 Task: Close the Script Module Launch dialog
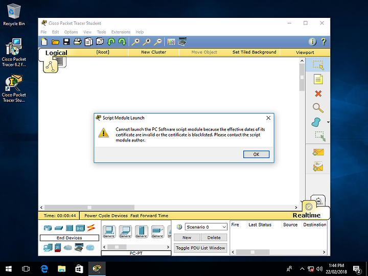pos(268,118)
